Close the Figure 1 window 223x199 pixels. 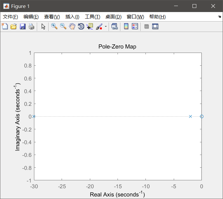tap(213, 6)
